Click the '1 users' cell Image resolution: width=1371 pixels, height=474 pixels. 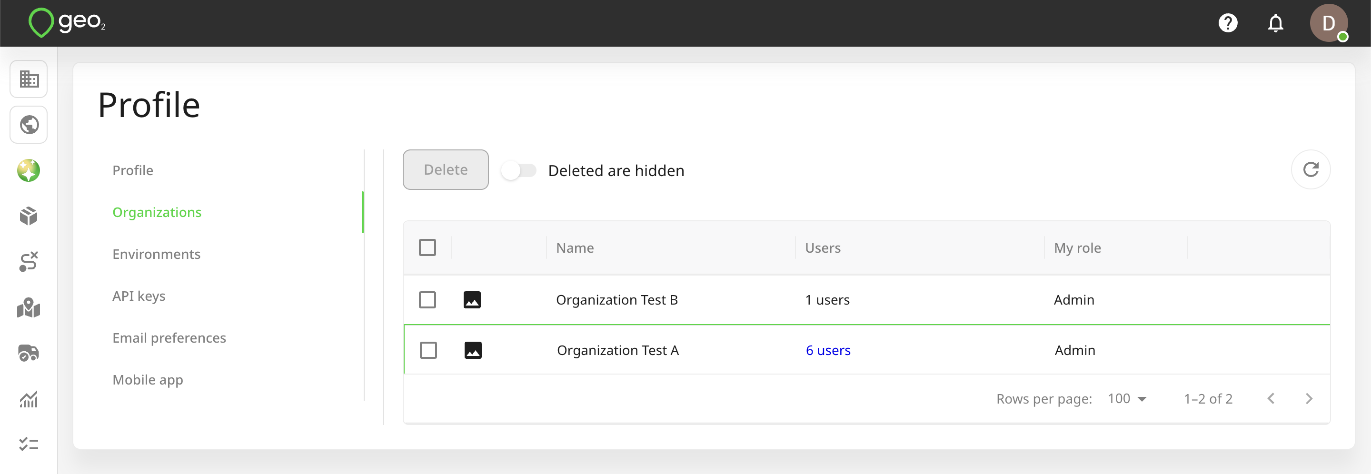pyautogui.click(x=828, y=300)
